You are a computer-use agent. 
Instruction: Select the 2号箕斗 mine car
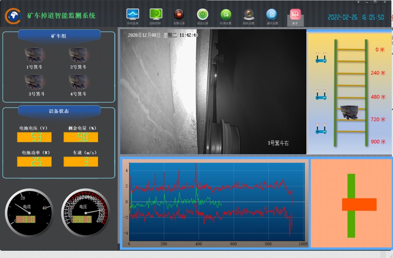(78, 58)
